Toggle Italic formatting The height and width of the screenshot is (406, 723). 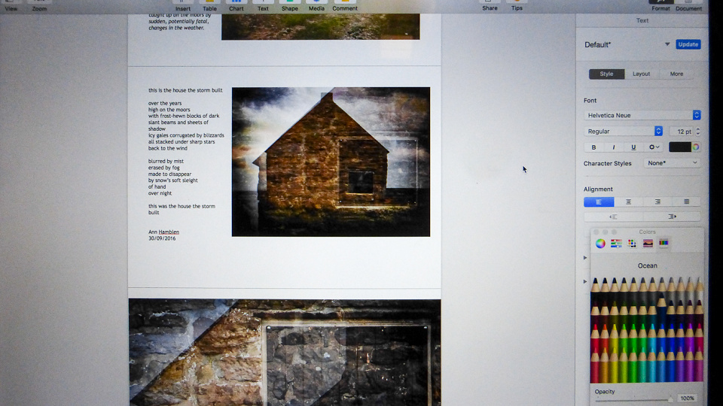click(x=613, y=147)
